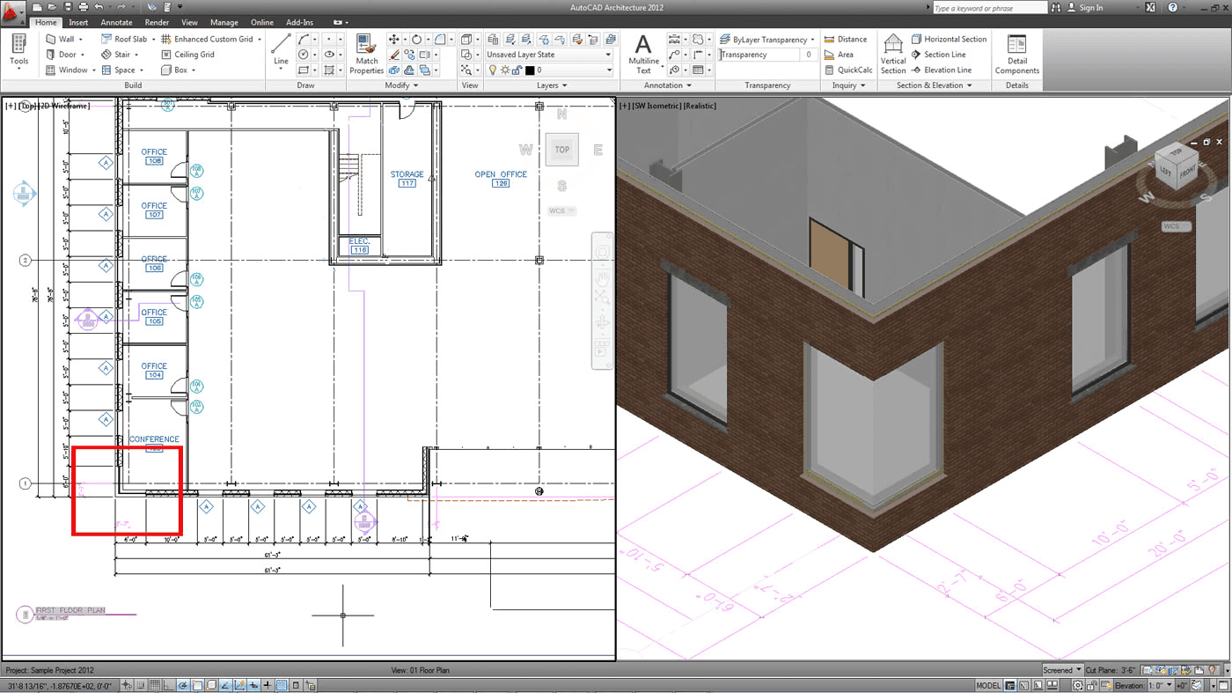Toggle the grid display in status bar
The width and height of the screenshot is (1232, 693).
click(x=155, y=685)
